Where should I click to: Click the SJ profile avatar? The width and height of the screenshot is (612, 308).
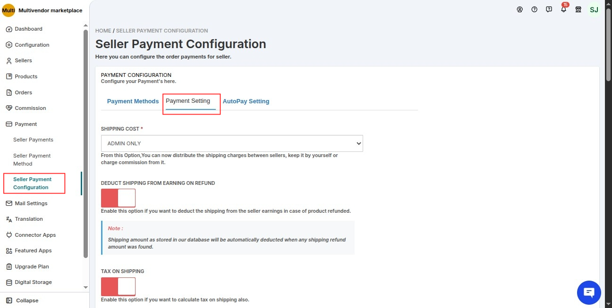point(594,9)
